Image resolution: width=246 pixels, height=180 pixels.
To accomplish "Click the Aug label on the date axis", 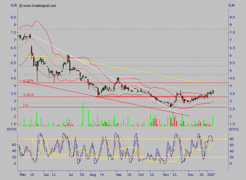I will pyautogui.click(x=93, y=175).
